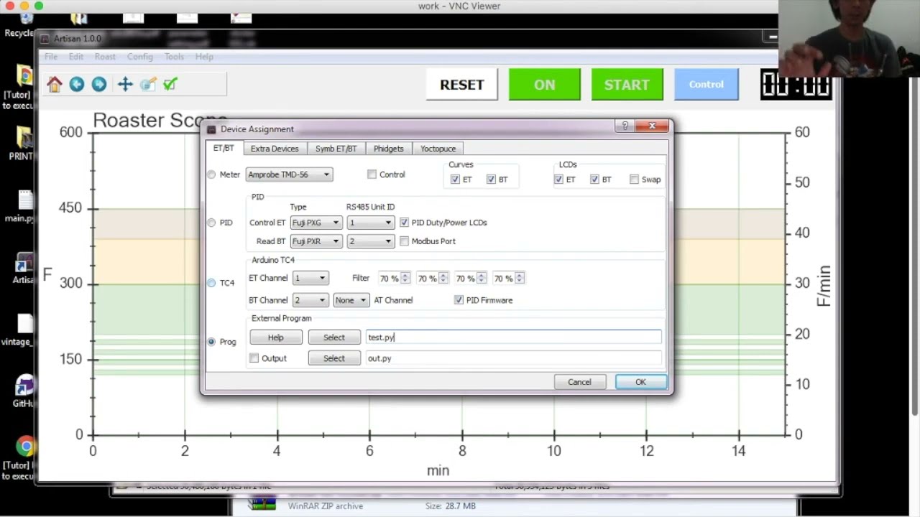Toggle the Curves ET checkbox

[455, 180]
